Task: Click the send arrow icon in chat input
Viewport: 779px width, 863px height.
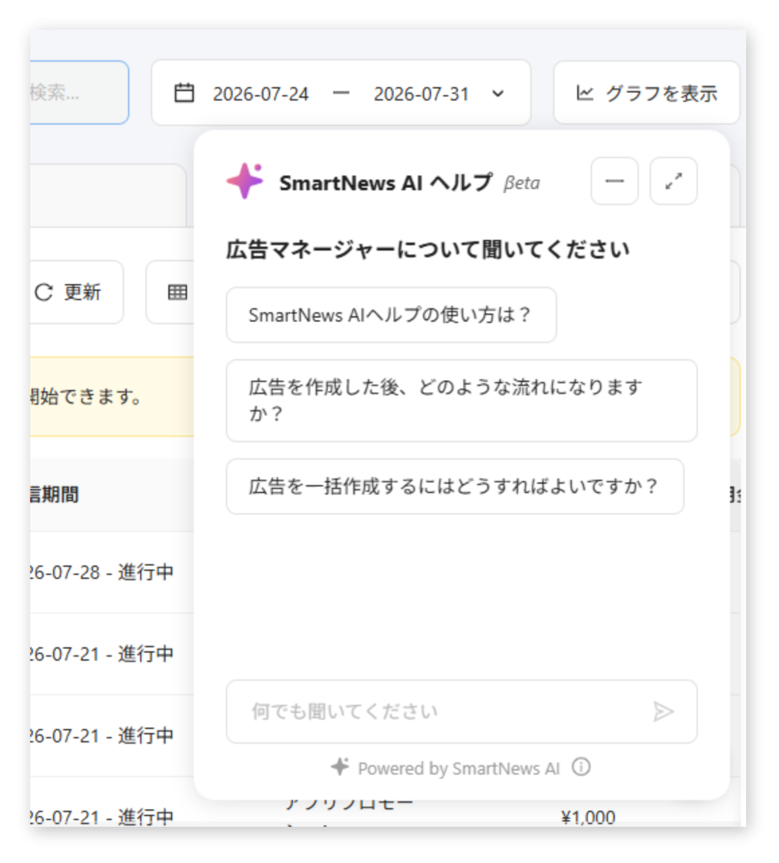Action: tap(663, 711)
